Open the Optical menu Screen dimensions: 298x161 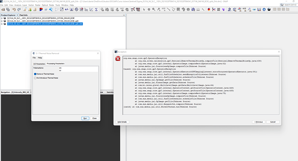pos(45,5)
